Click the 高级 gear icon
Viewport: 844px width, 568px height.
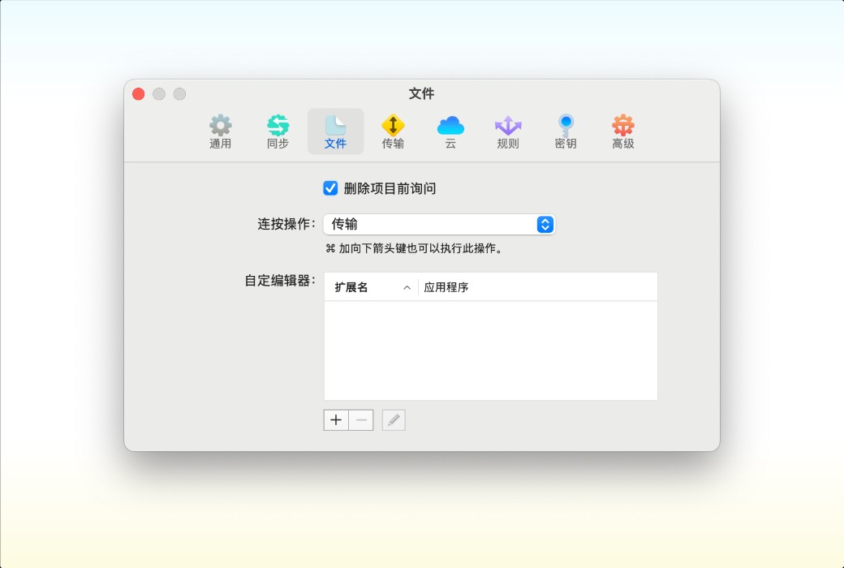point(622,130)
